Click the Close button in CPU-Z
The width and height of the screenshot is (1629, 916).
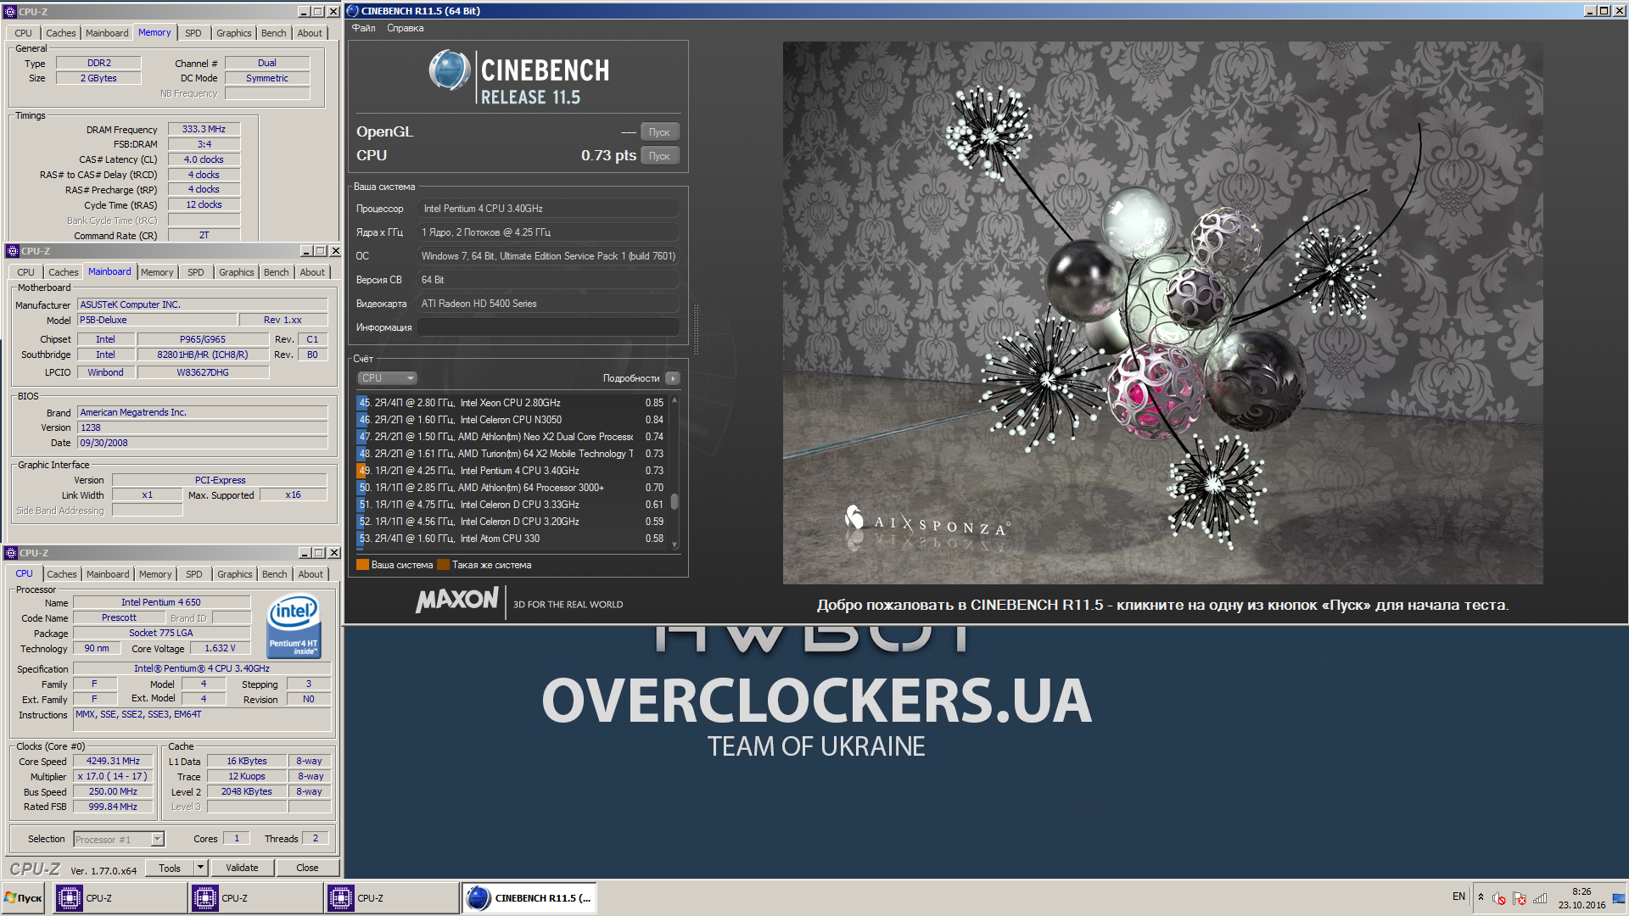click(x=307, y=868)
